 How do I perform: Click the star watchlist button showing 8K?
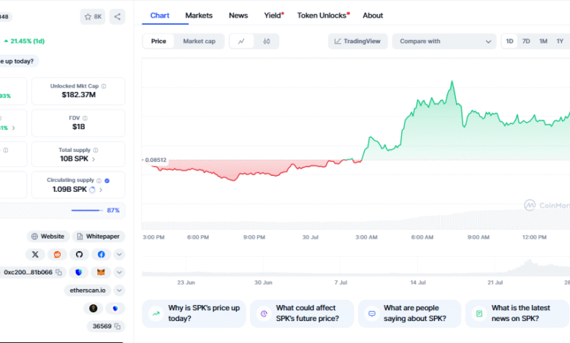(x=93, y=17)
